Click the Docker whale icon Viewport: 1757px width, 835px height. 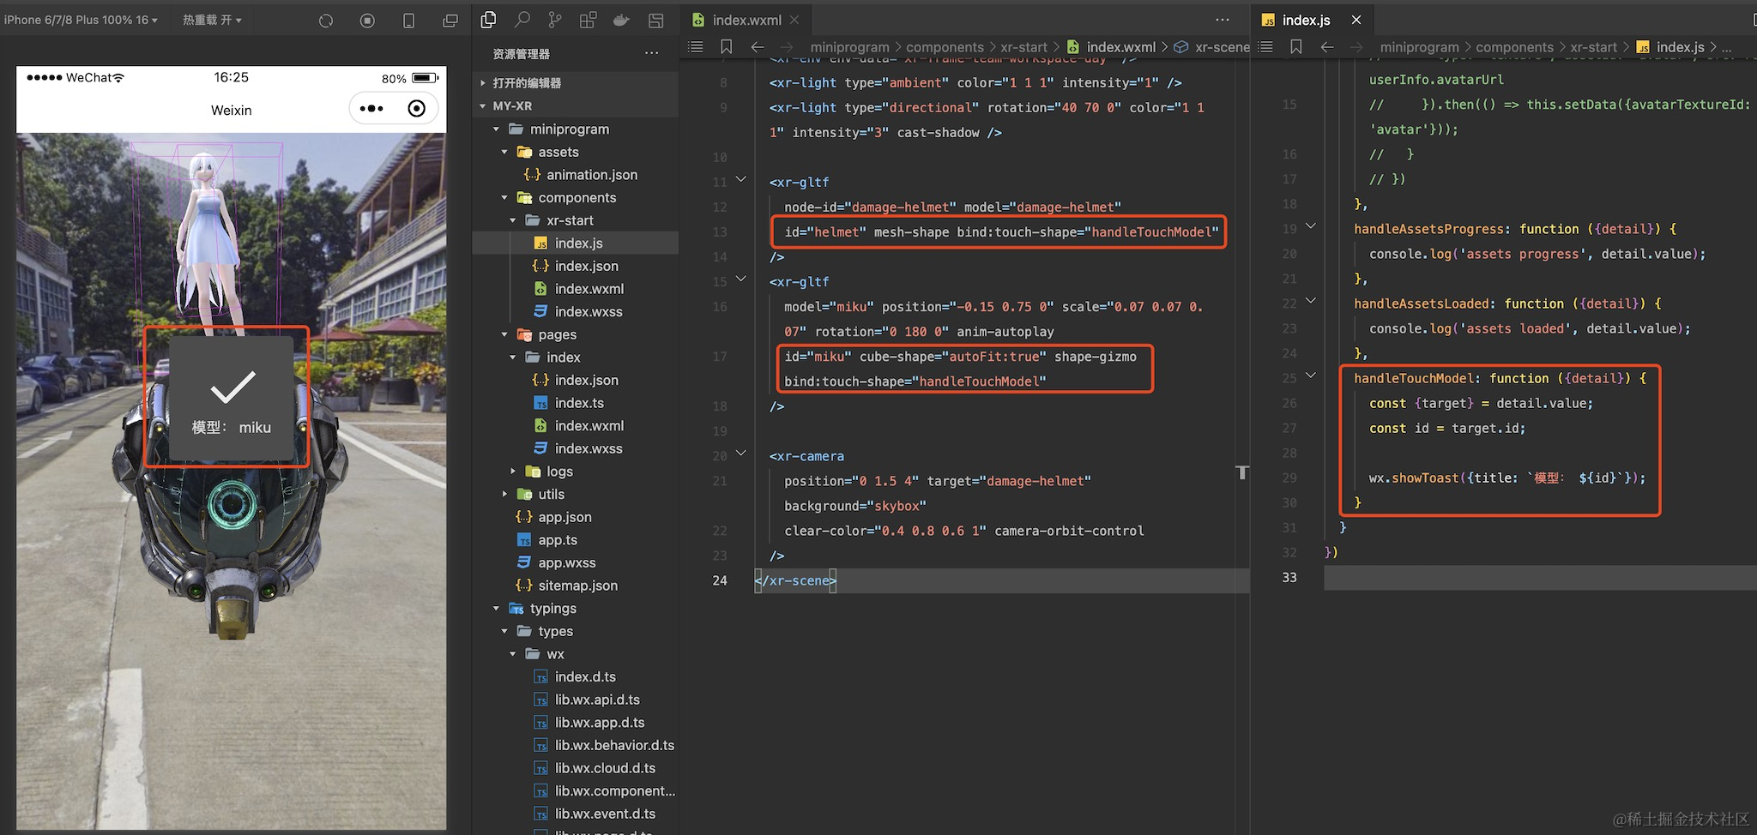(621, 20)
